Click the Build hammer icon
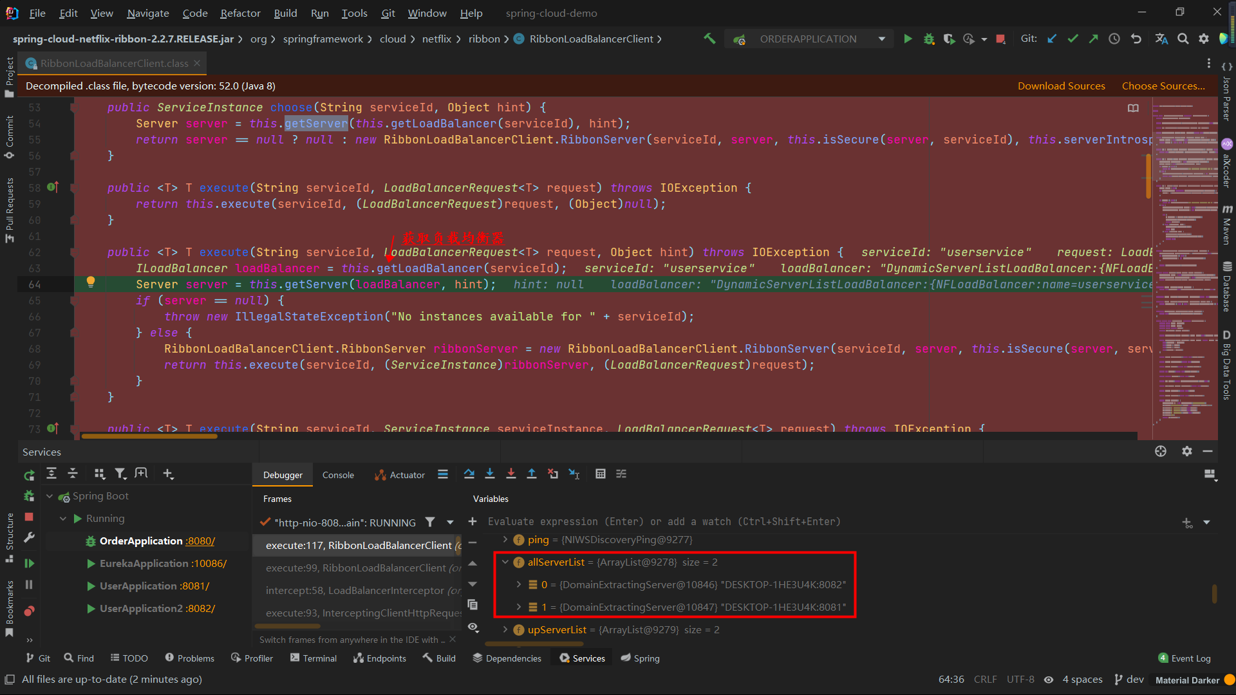This screenshot has width=1236, height=695. (709, 39)
